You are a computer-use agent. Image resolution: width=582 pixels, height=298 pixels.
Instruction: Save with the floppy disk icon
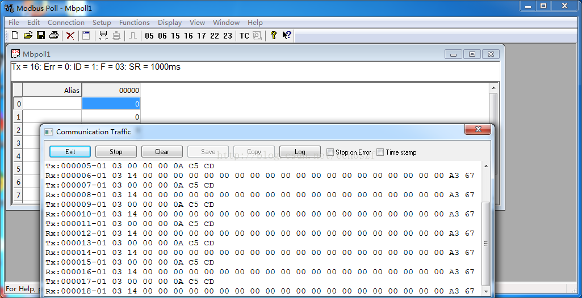coord(41,35)
